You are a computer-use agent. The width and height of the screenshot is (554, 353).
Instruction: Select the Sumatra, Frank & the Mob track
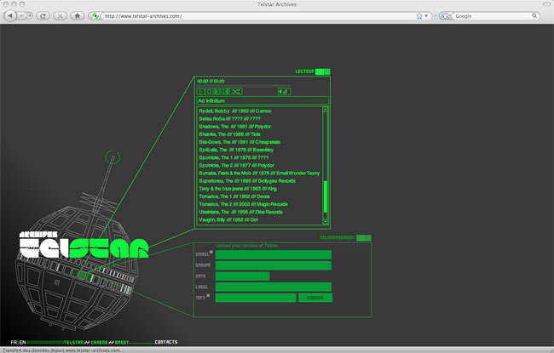click(259, 174)
